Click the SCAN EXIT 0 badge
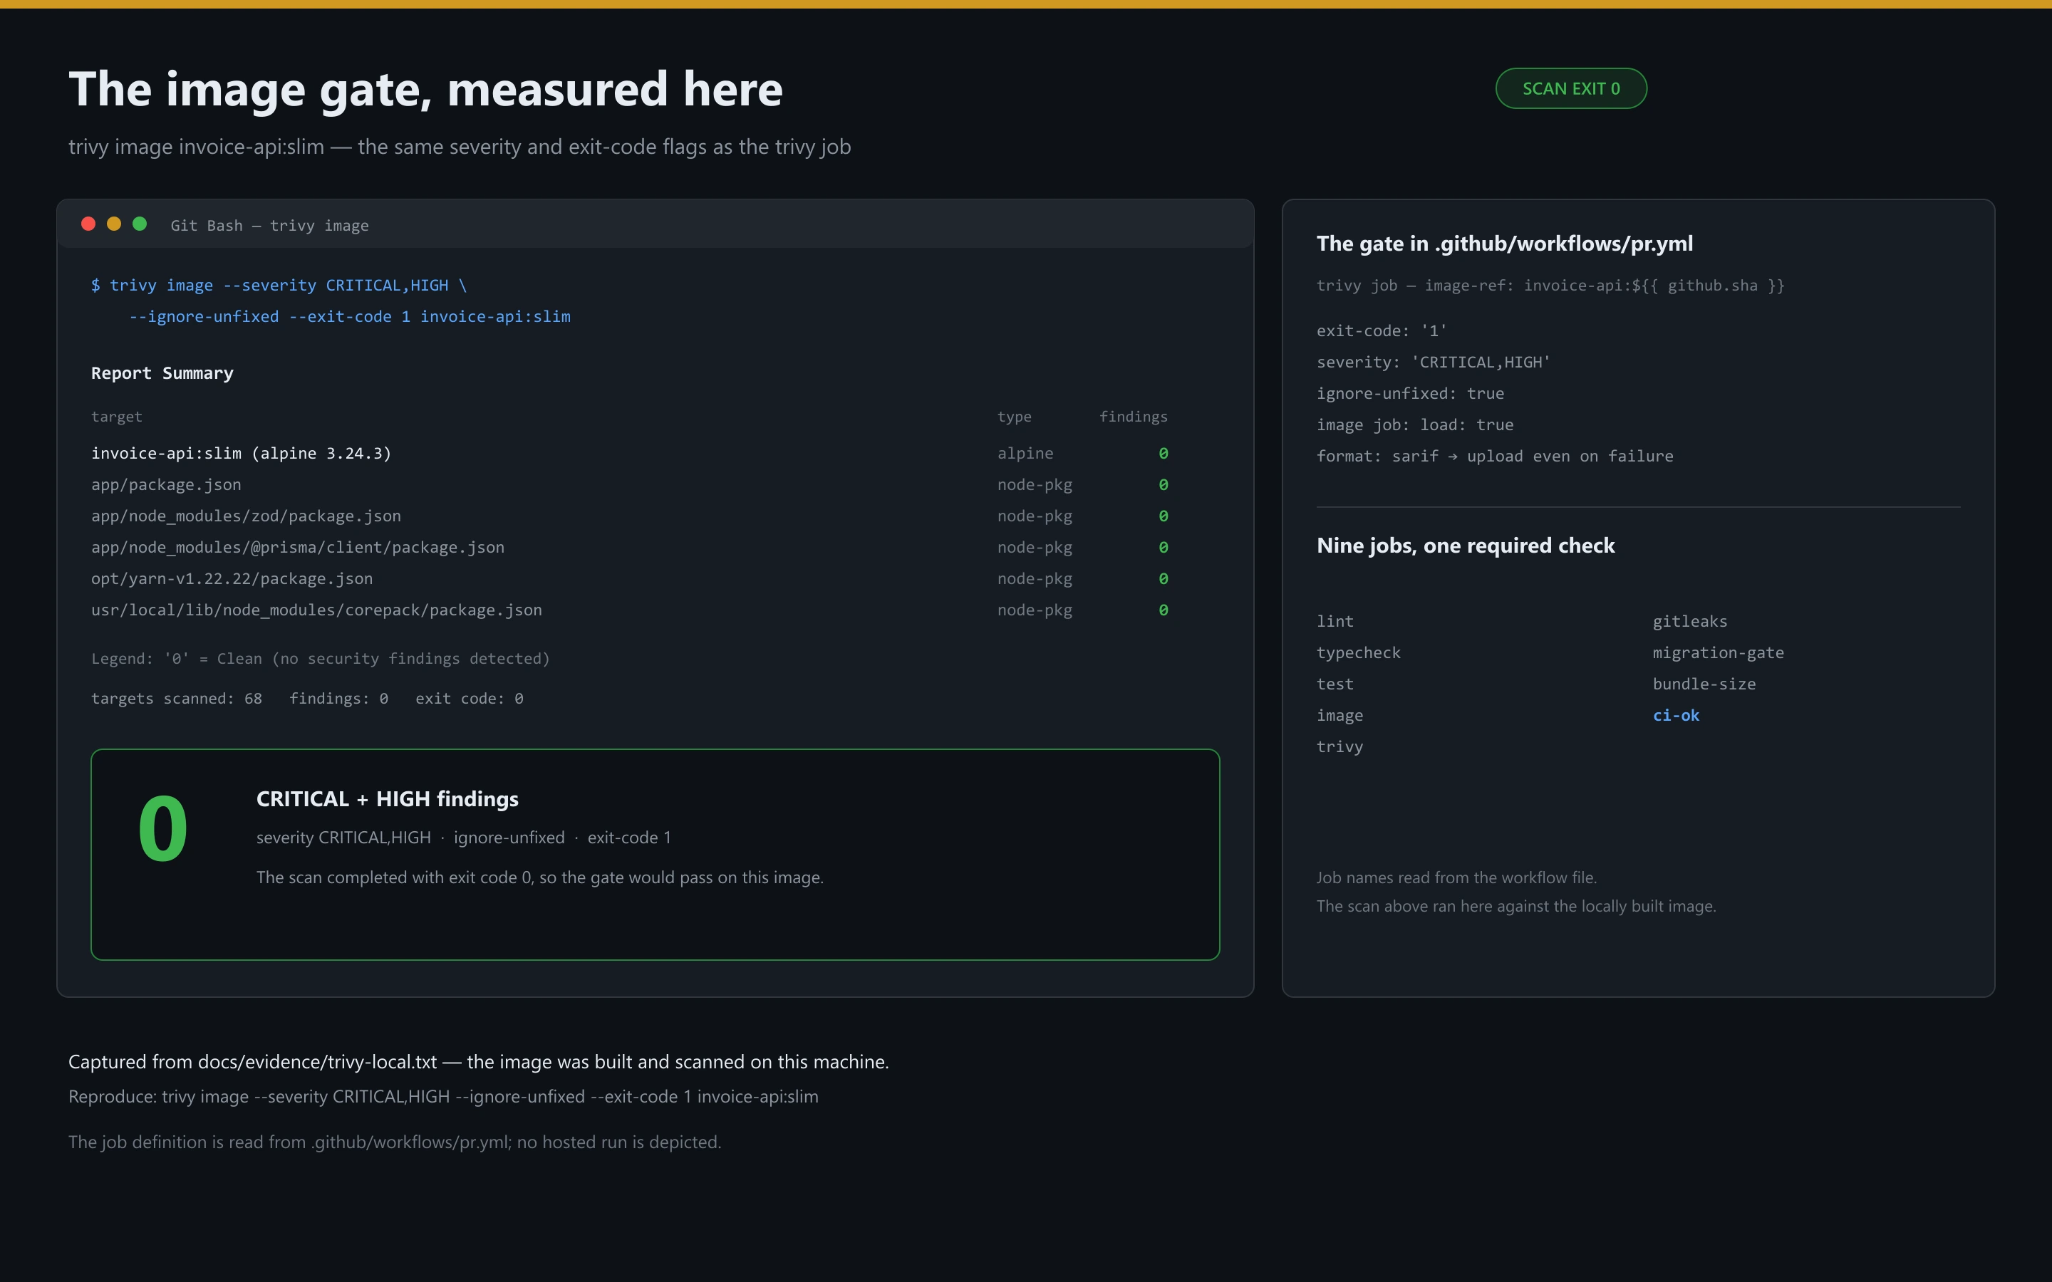 (1571, 88)
